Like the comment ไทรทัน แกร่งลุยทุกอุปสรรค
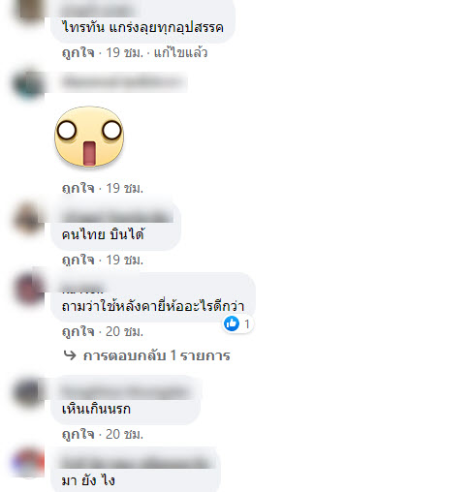471x492 pixels. tap(78, 52)
